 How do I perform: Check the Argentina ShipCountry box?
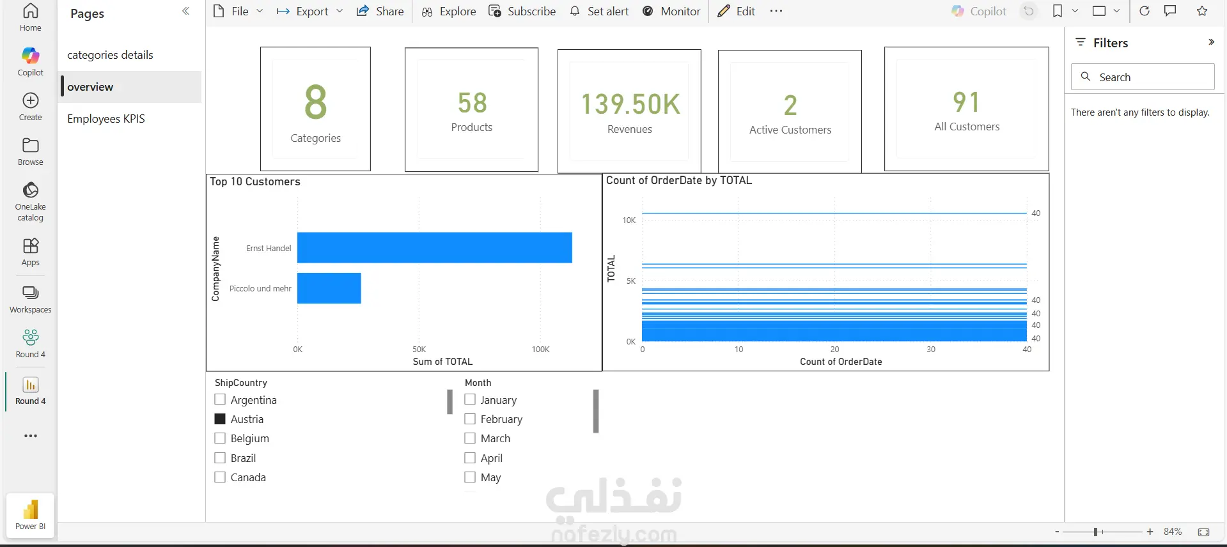point(220,399)
